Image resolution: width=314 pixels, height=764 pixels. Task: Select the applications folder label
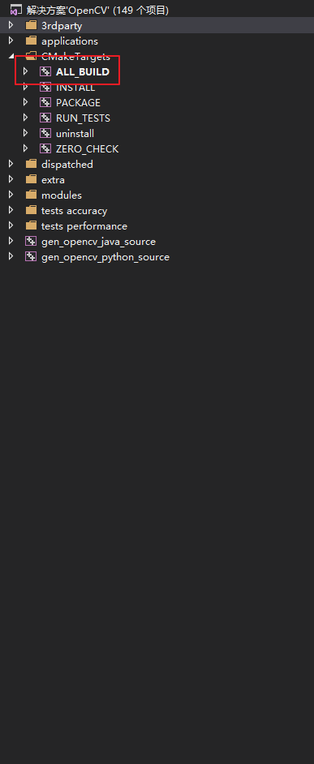click(70, 41)
